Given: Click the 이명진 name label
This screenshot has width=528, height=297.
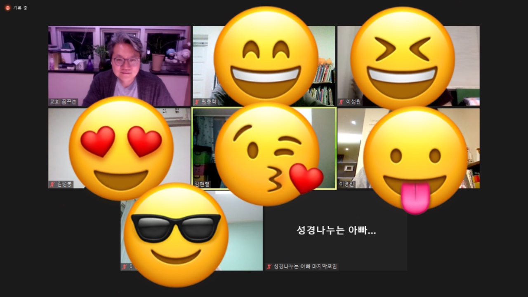Looking at the screenshot, I should click(x=346, y=184).
